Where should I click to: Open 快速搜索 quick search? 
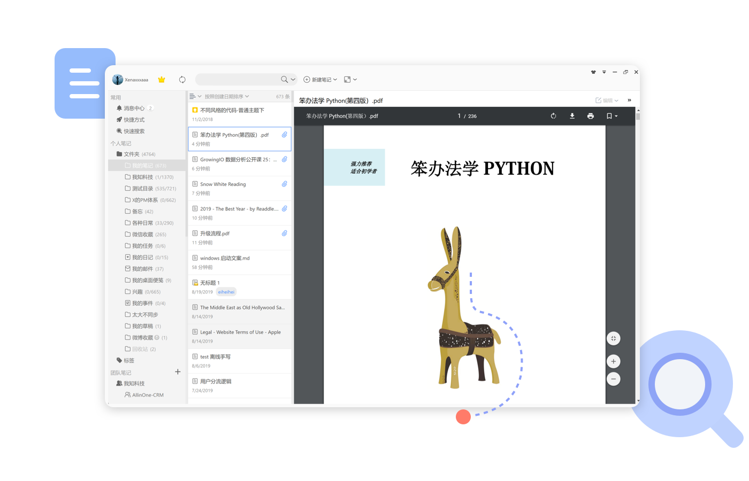121,131
